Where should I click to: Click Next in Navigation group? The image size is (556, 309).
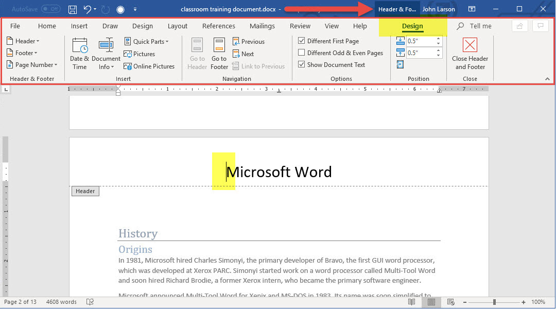[x=244, y=54]
